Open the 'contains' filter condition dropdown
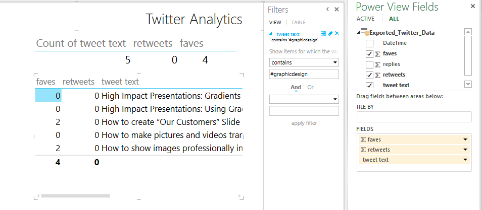This screenshot has height=210, width=482. (x=335, y=62)
